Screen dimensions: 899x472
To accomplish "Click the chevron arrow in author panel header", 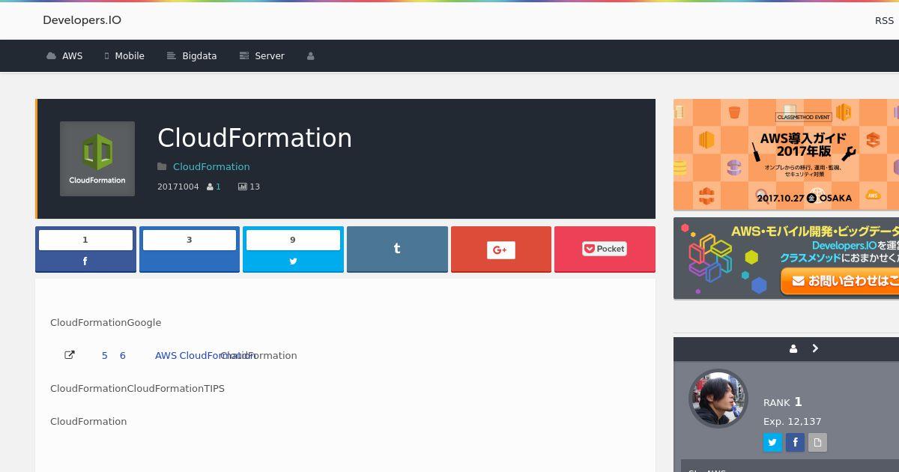I will click(x=815, y=348).
